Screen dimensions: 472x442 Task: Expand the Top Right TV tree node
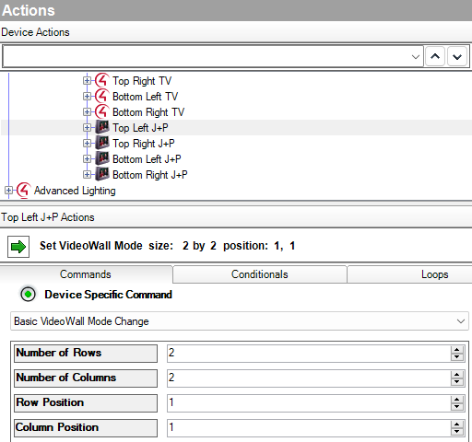coord(87,81)
